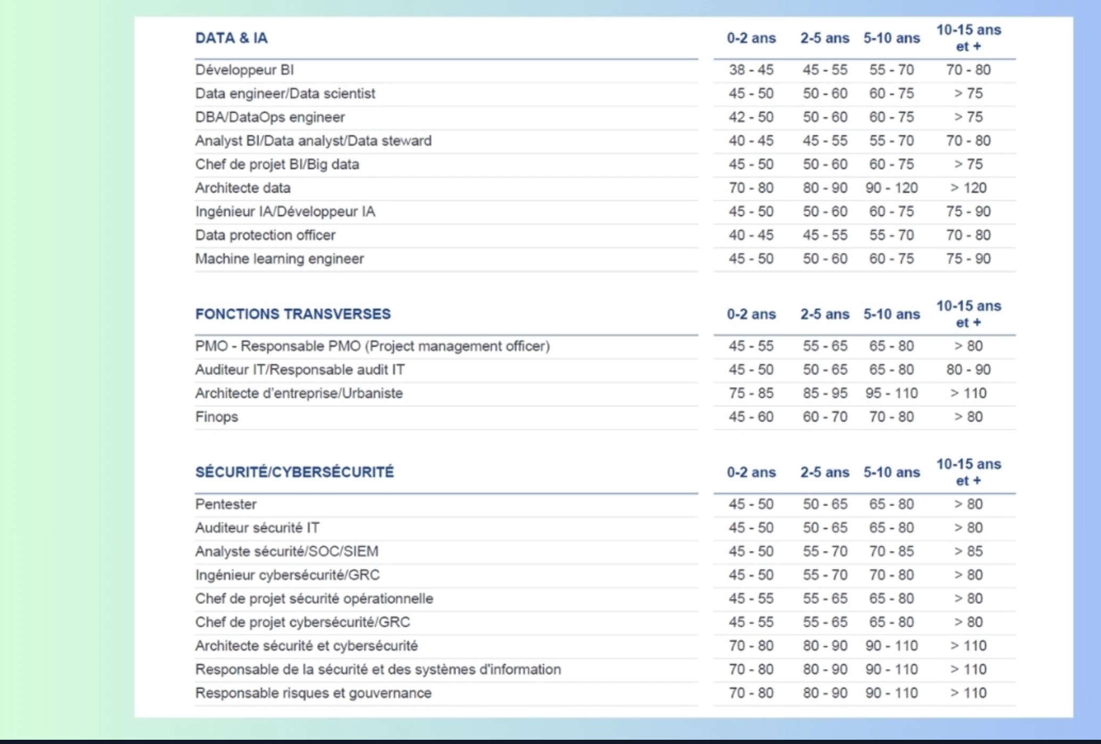Image resolution: width=1101 pixels, height=744 pixels.
Task: Click the Finops row label
Action: (216, 417)
